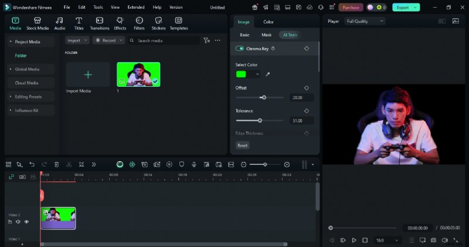The height and width of the screenshot is (247, 469).
Task: Click the Search media input field
Action: click(164, 40)
